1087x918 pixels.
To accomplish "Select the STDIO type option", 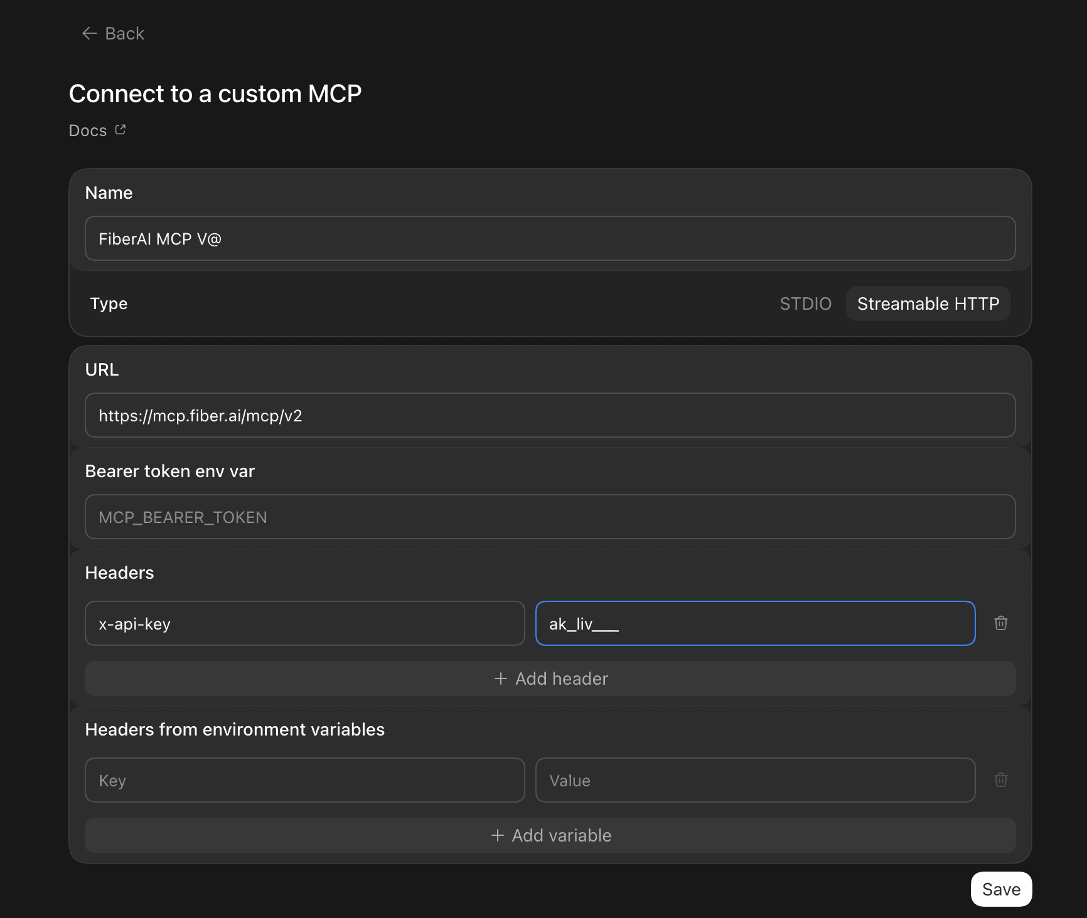I will (x=805, y=303).
